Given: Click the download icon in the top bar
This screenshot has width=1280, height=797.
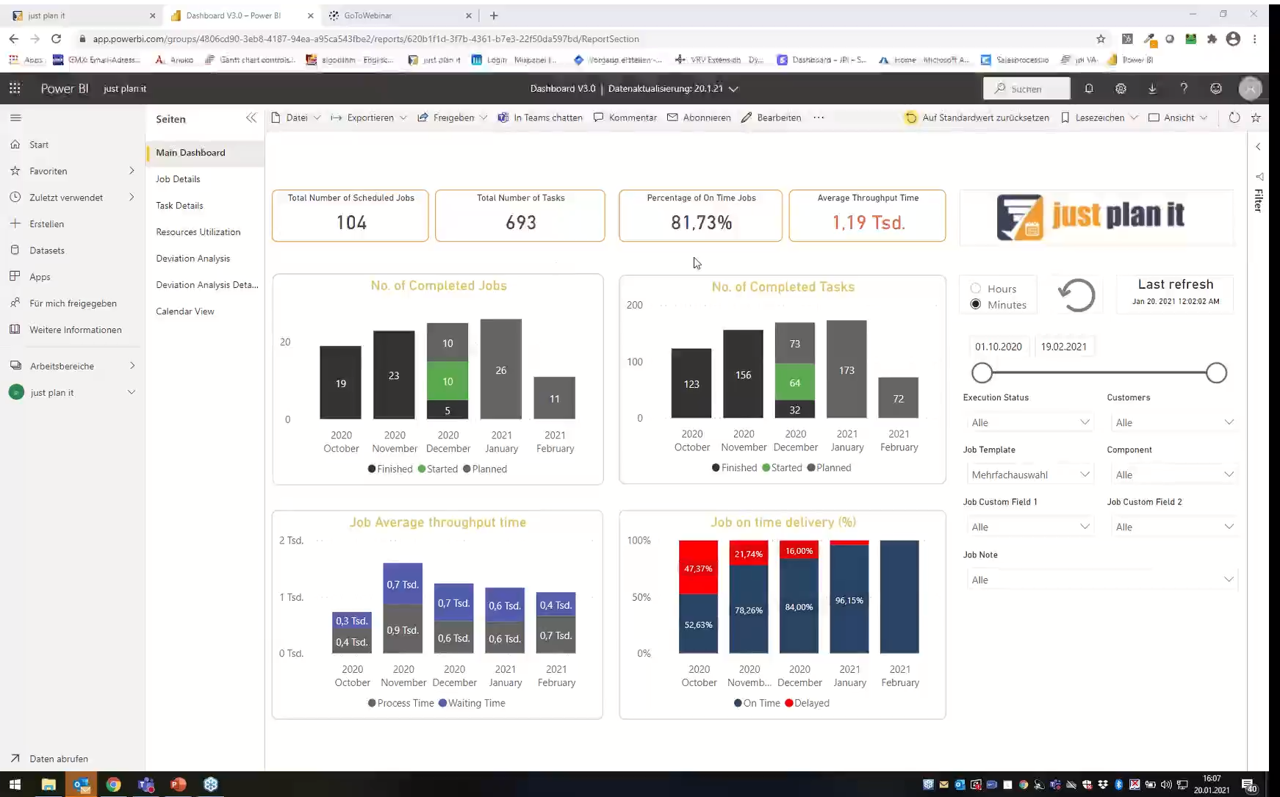Looking at the screenshot, I should (1152, 88).
